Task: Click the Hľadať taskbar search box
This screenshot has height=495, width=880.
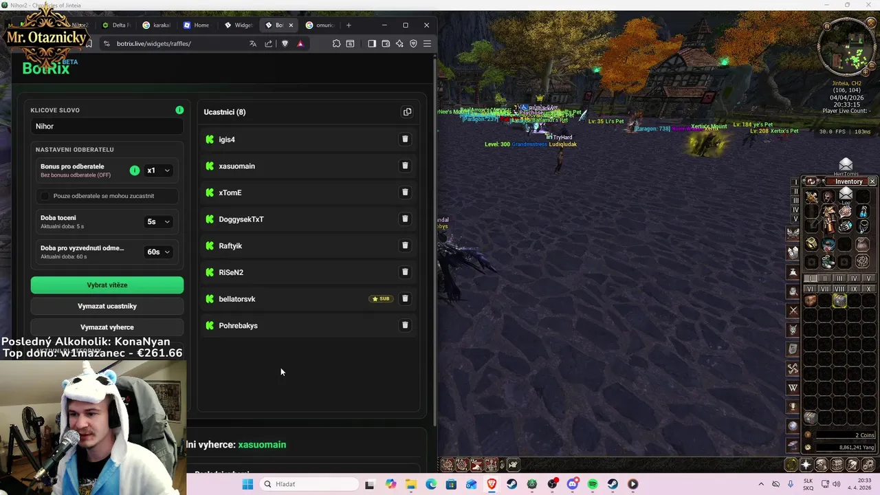Action: (309, 484)
